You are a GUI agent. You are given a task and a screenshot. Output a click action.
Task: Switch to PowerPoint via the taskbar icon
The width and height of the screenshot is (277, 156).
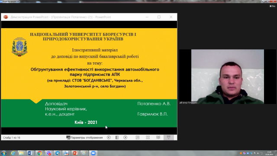point(75,153)
